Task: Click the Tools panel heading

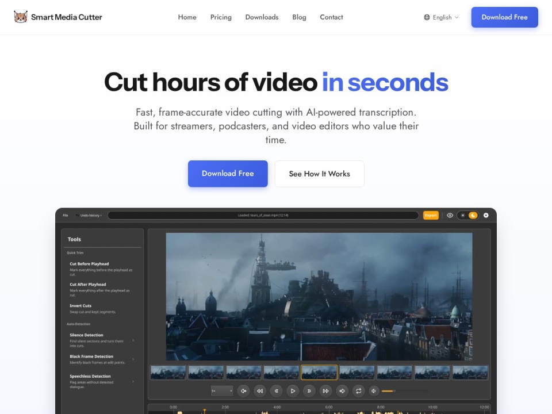Action: (x=74, y=239)
